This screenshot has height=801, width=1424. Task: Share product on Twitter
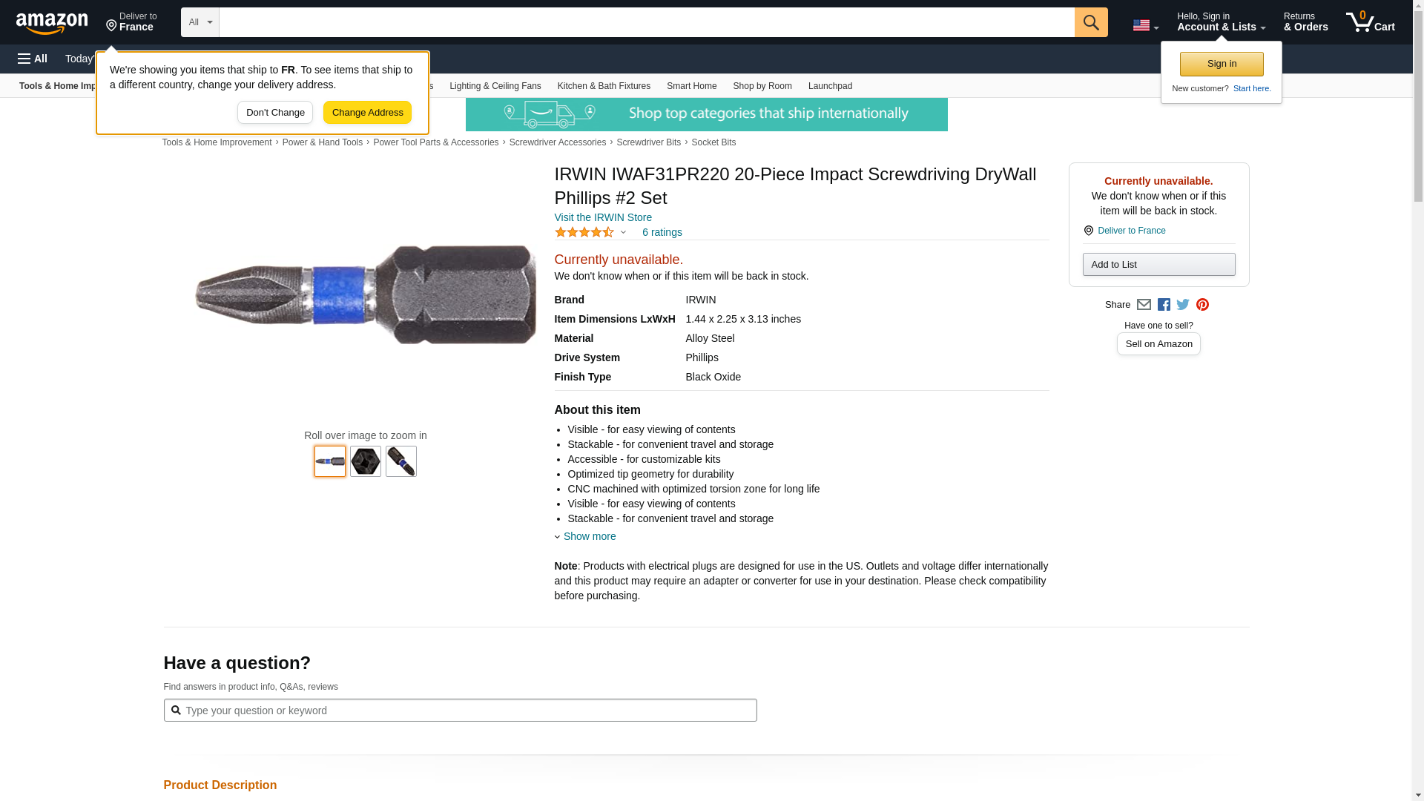[1183, 305]
